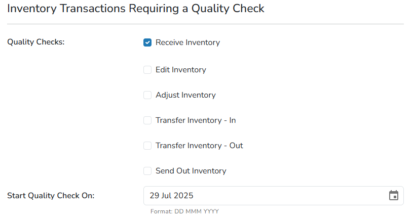This screenshot has height=223, width=414.
Task: Enable the Edit Inventory checkbox
Action: click(x=147, y=70)
